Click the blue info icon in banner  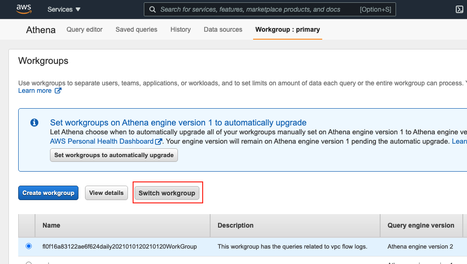tap(34, 122)
